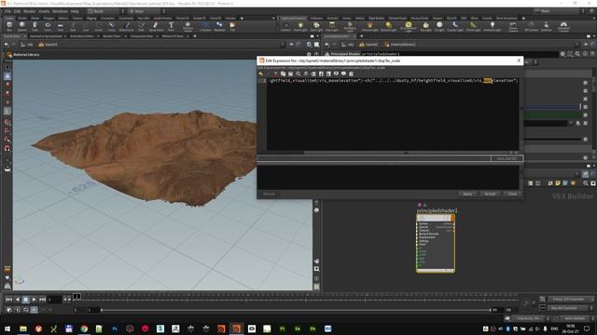Viewport: 597px width, 335px height.
Task: Select the Draw Curve shelf tool
Action: pos(127,26)
